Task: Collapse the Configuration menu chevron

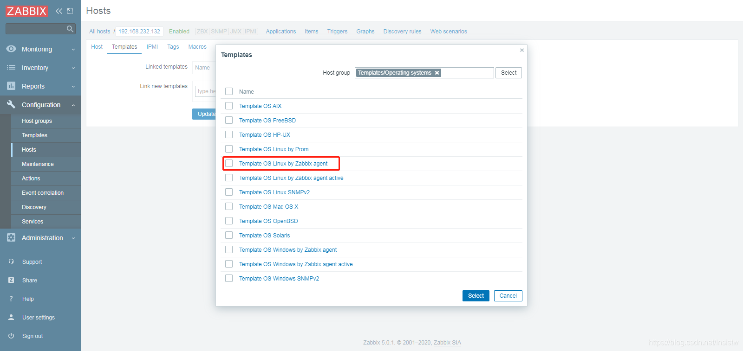Action: 73,105
